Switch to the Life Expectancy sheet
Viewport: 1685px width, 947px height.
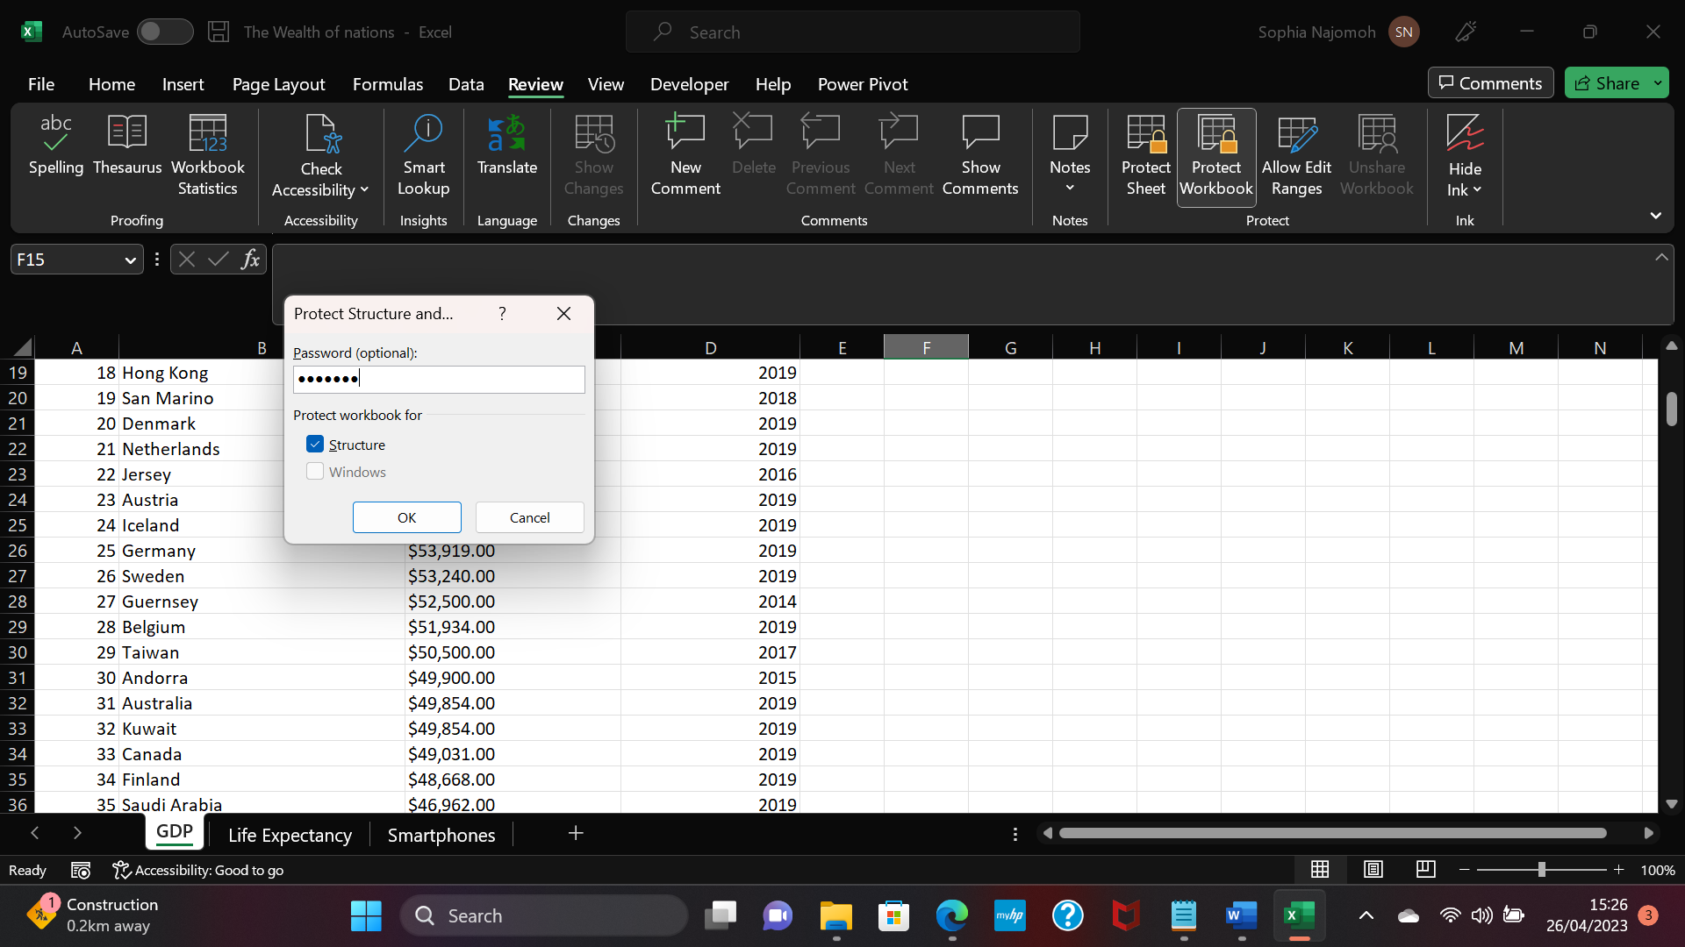pos(290,835)
